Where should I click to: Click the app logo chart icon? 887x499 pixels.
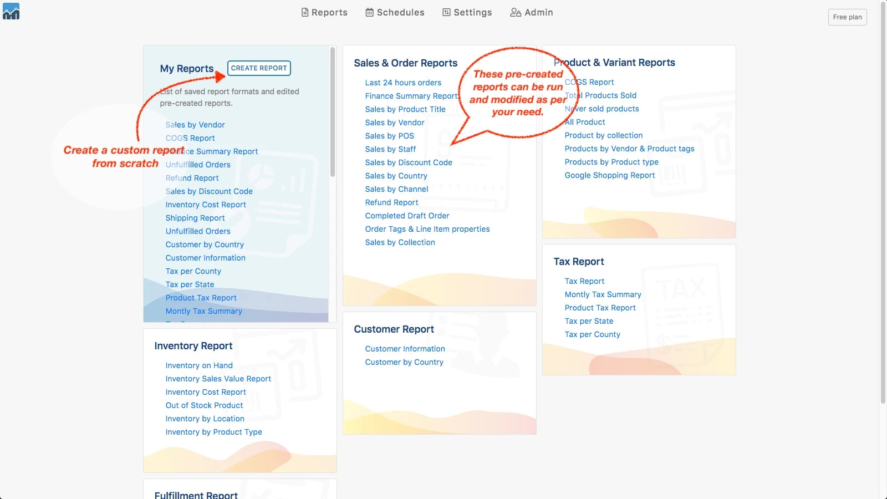(11, 12)
